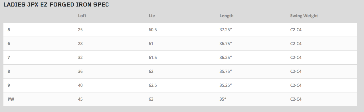Click the 9 iron row label

click(x=9, y=85)
